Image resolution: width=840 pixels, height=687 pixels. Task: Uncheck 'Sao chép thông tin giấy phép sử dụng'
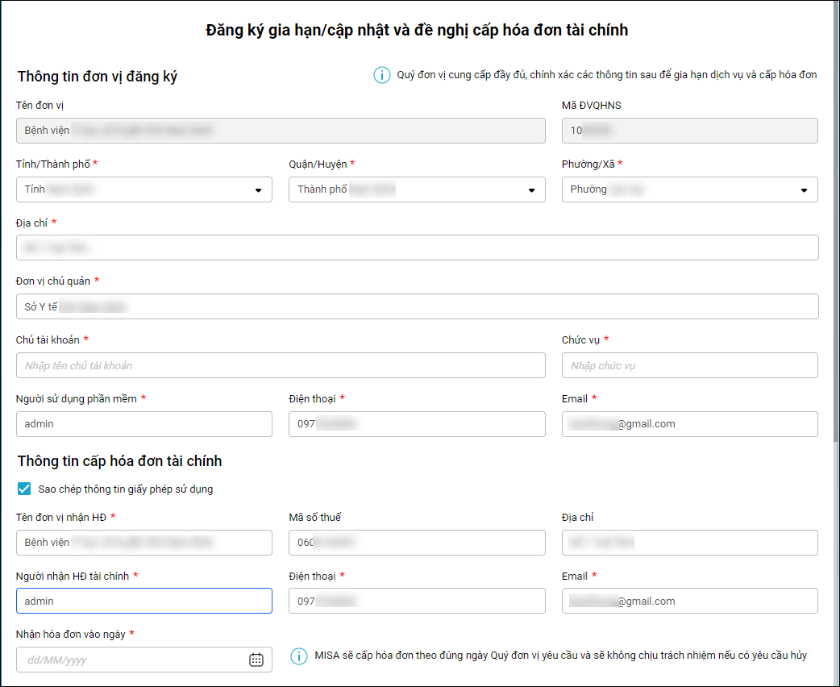[24, 489]
